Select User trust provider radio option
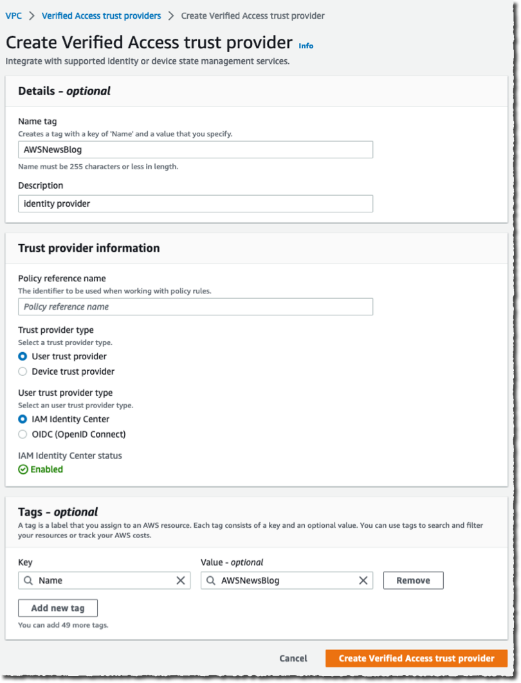Viewport: 521px width, 683px height. coord(23,357)
